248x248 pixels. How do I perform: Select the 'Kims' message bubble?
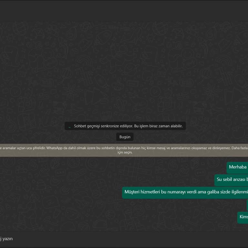[x=243, y=217]
